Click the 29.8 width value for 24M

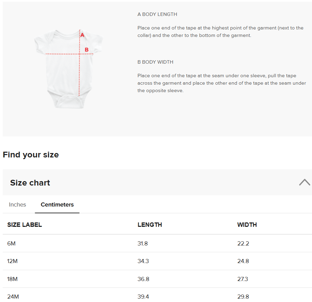click(243, 297)
